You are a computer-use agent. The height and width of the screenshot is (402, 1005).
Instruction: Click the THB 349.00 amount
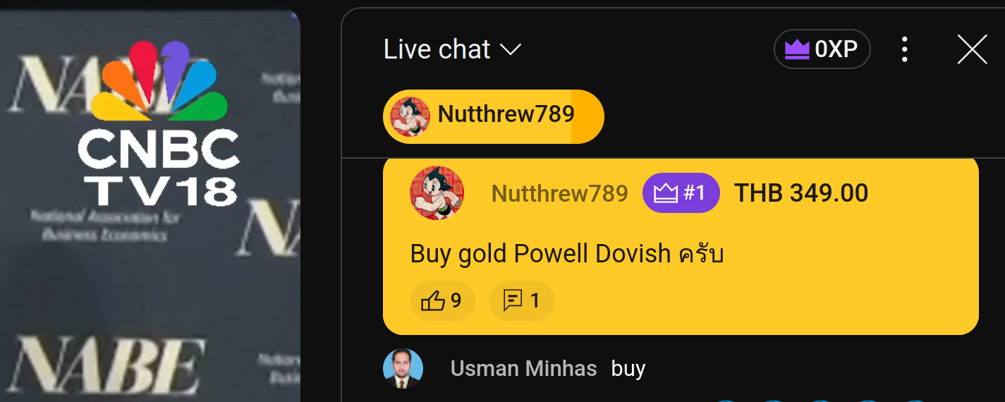click(x=801, y=193)
